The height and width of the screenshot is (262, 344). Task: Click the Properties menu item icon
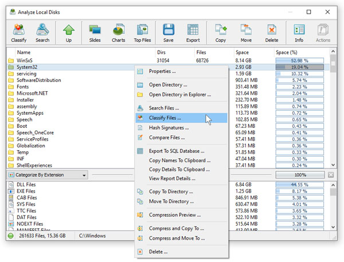pyautogui.click(x=140, y=71)
